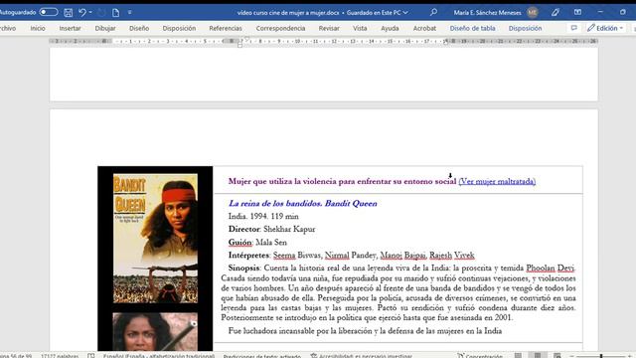Click the Comments speech bubble icon

(x=574, y=28)
